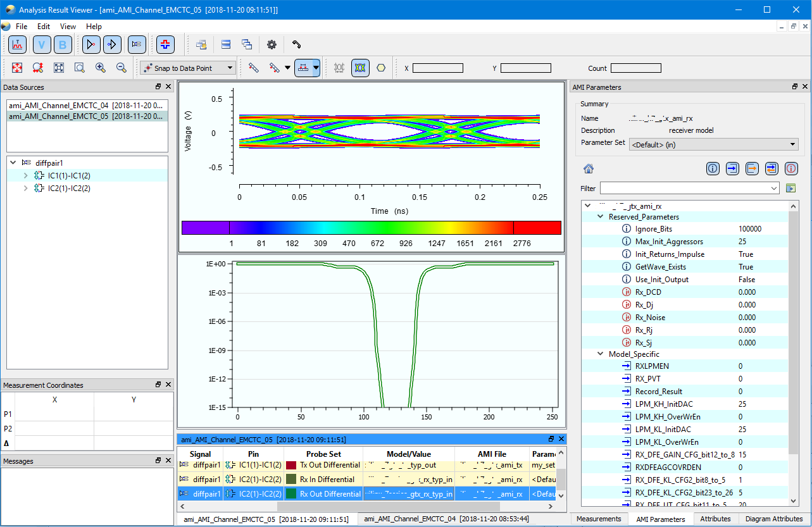Open the Snap to Data Point dropdown
The width and height of the screenshot is (812, 527).
[188, 68]
